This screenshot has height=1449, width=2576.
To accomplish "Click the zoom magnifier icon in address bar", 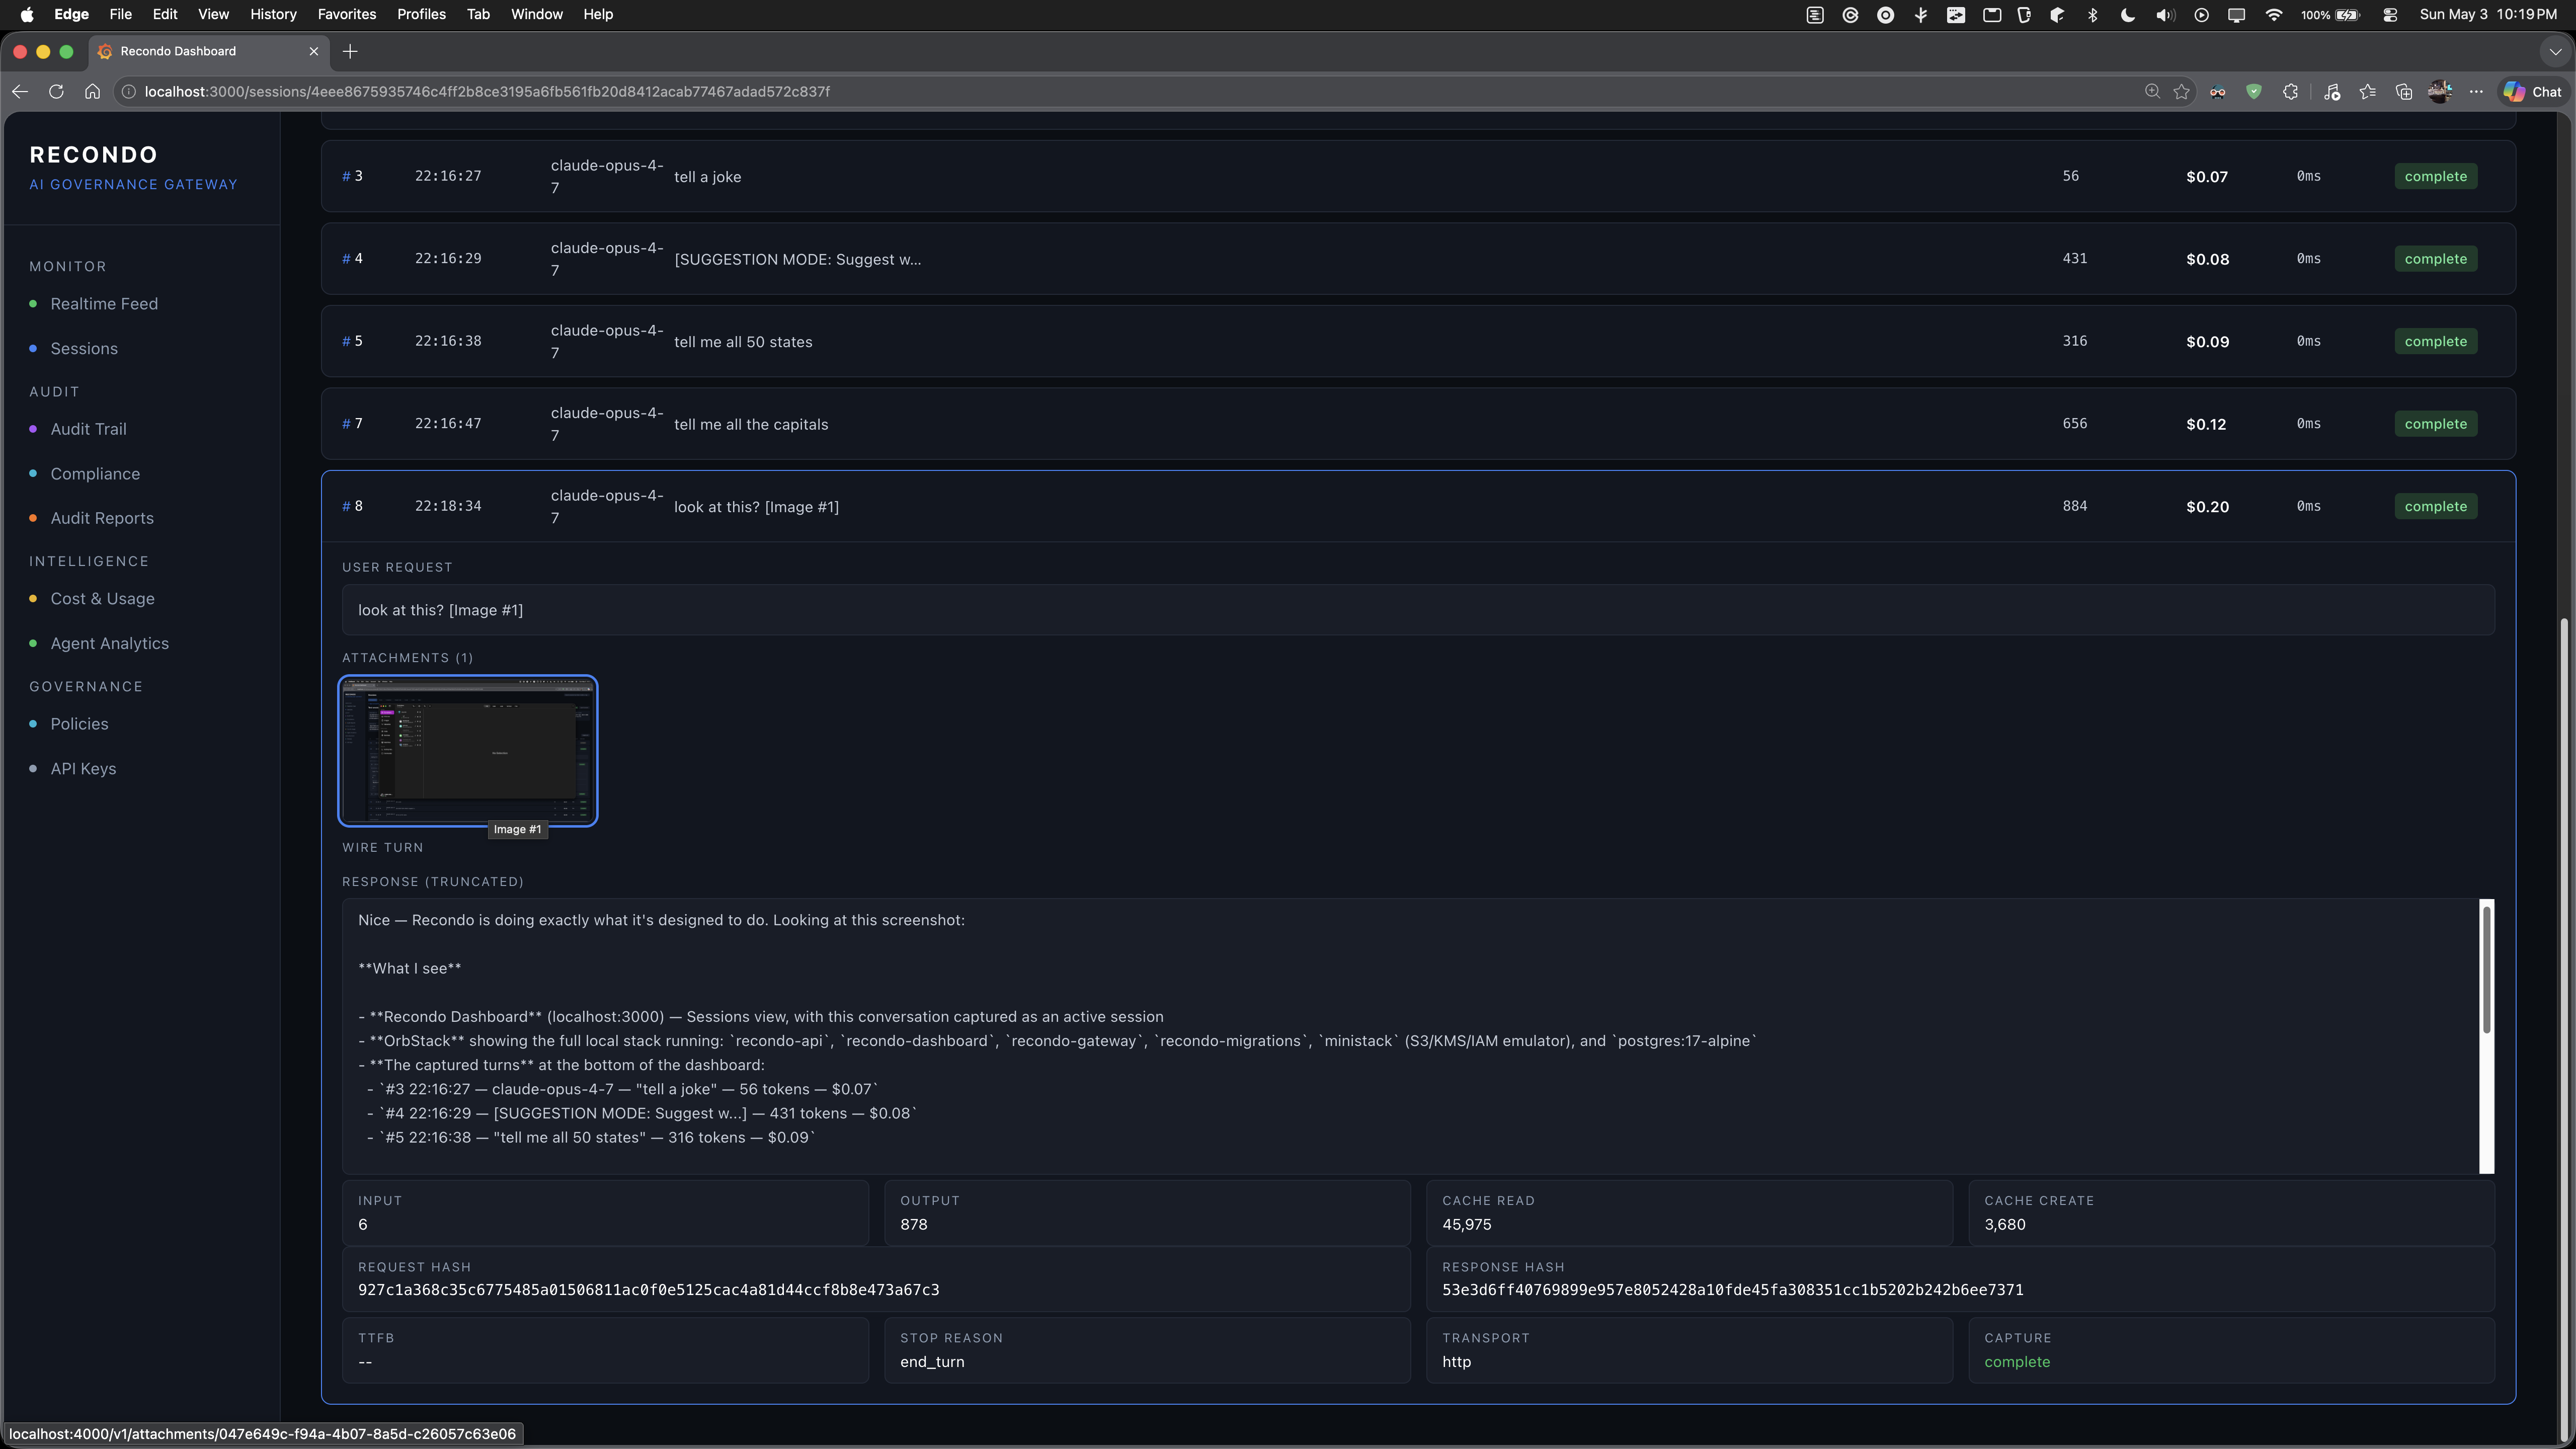I will point(2152,91).
